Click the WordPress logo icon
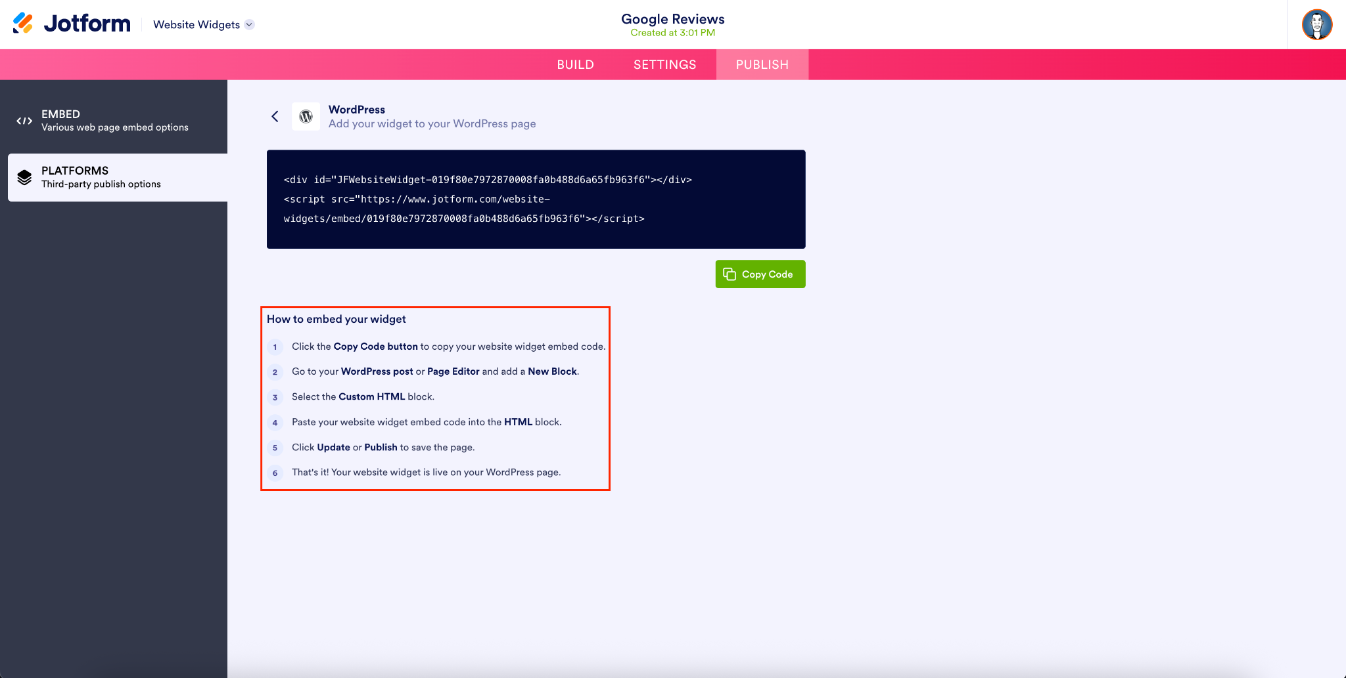This screenshot has height=678, width=1346. [x=306, y=116]
